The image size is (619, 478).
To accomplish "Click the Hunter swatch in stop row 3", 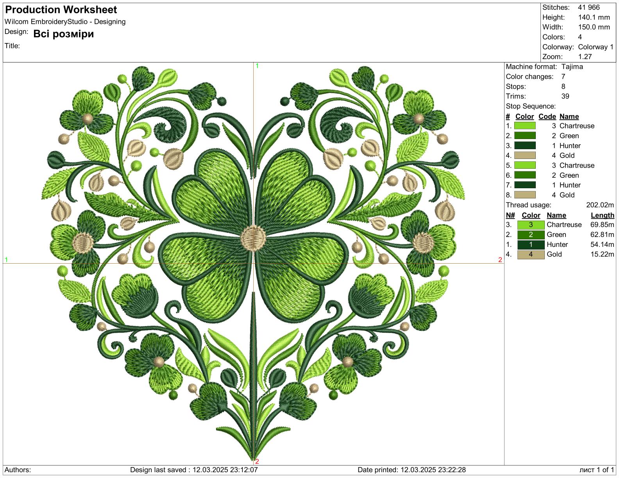I will tap(525, 145).
